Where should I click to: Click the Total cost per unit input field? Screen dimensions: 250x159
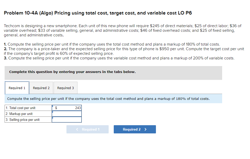(69, 108)
